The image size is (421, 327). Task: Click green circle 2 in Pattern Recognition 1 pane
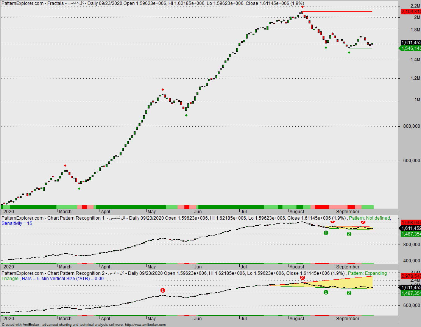(349, 234)
